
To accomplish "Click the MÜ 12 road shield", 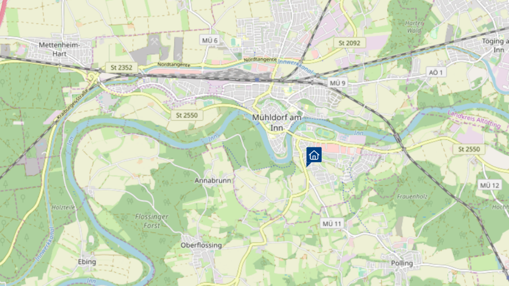I will point(489,186).
